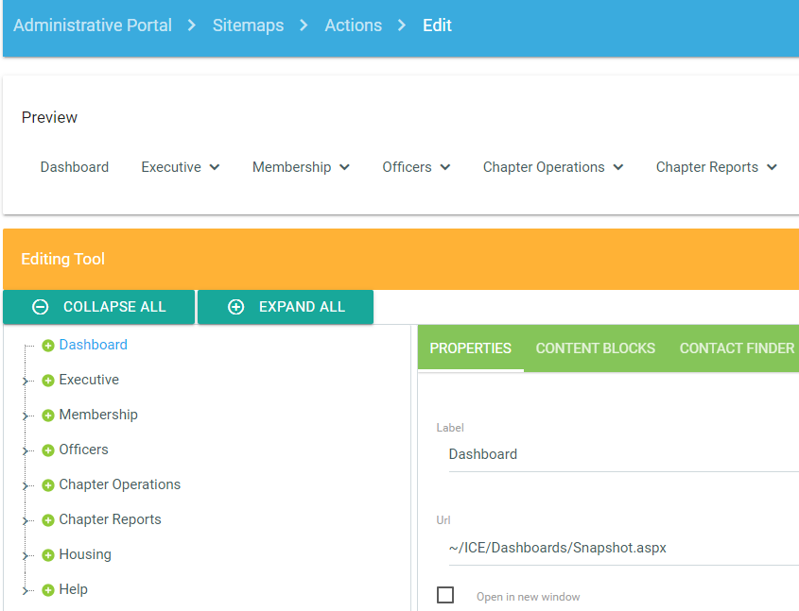Viewport: 799px width, 611px height.
Task: Select the Housing item in the tree
Action: [x=85, y=554]
